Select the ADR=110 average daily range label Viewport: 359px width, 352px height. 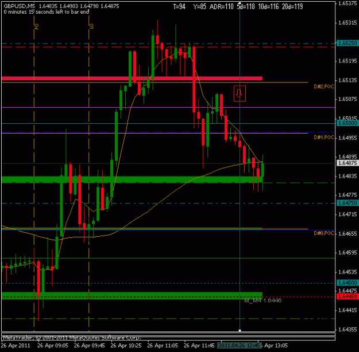[221, 7]
